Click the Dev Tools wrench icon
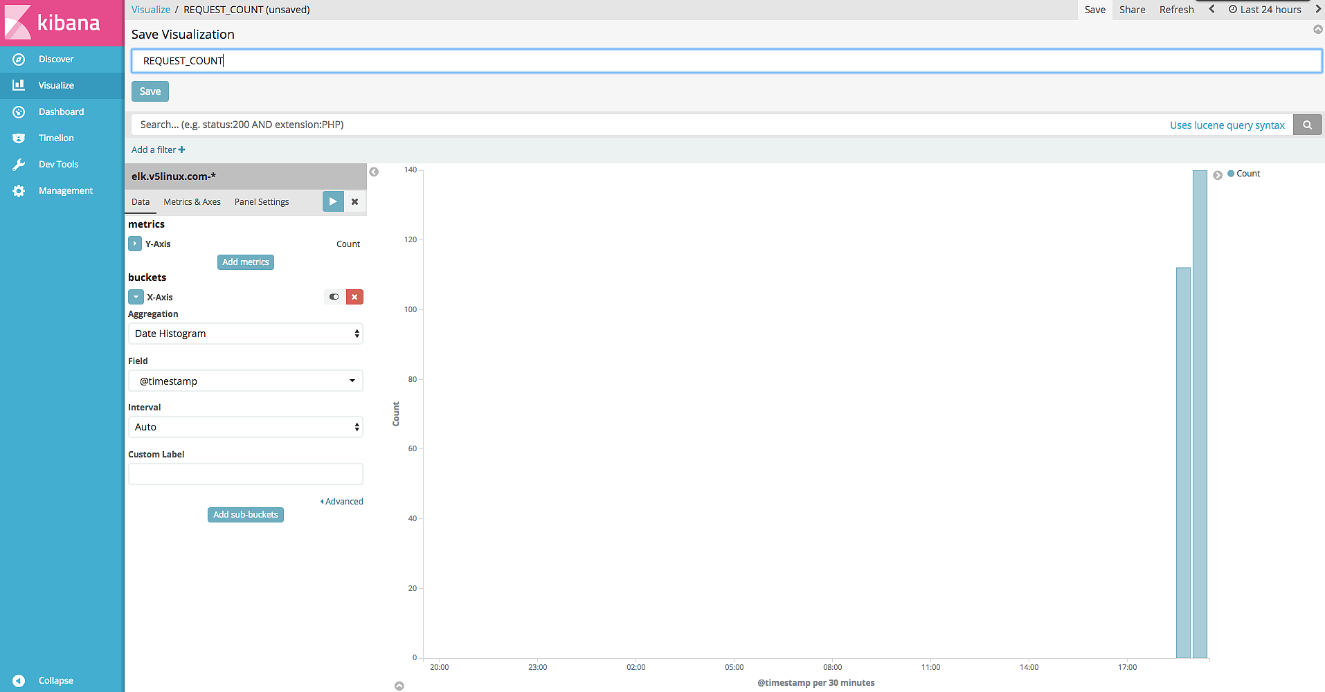The image size is (1325, 692). pos(19,165)
